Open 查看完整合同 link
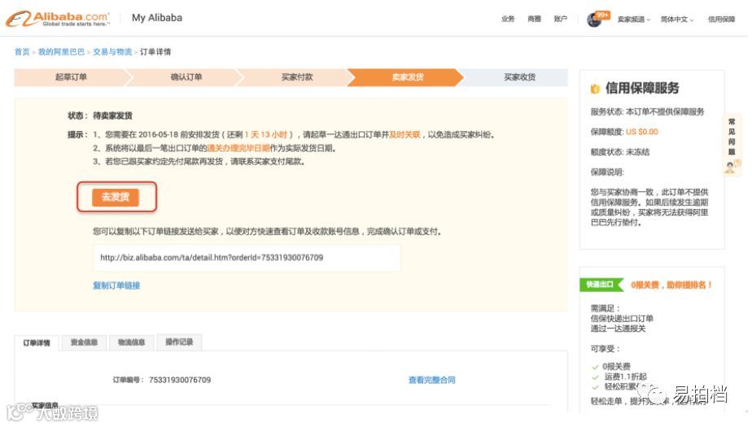 point(431,380)
